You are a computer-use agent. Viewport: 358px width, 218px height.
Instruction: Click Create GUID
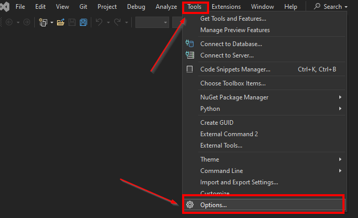[x=265, y=123]
